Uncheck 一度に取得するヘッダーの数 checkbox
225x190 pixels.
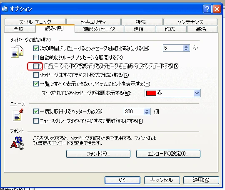click(x=36, y=111)
